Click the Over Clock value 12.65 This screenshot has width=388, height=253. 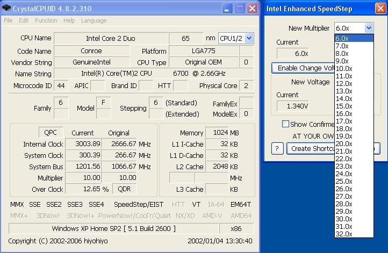point(83,189)
